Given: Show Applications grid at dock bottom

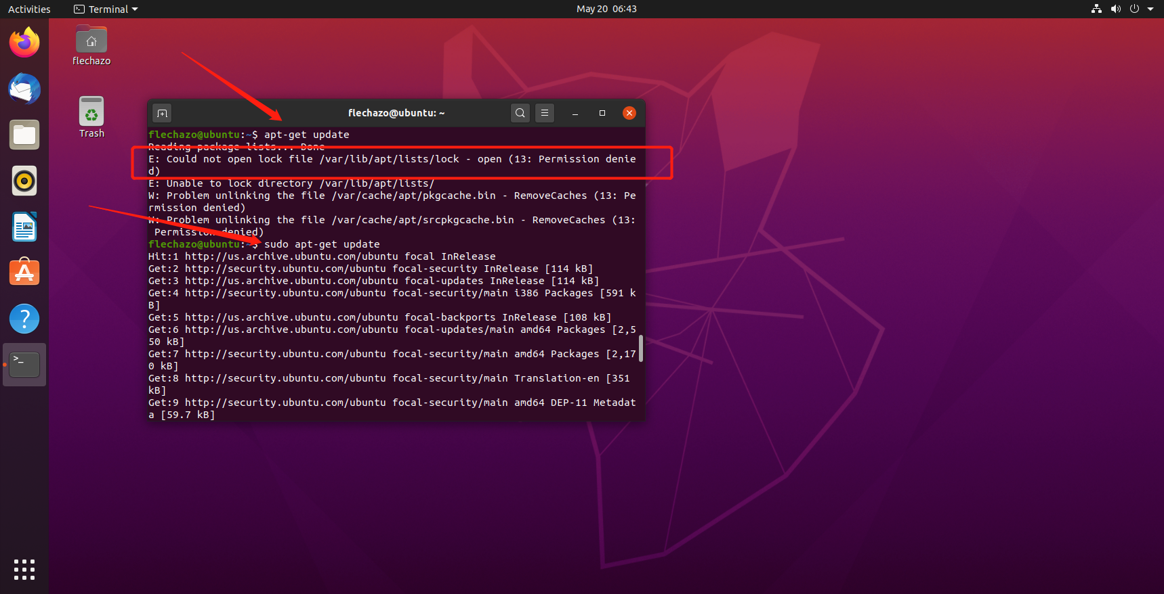Looking at the screenshot, I should (24, 570).
